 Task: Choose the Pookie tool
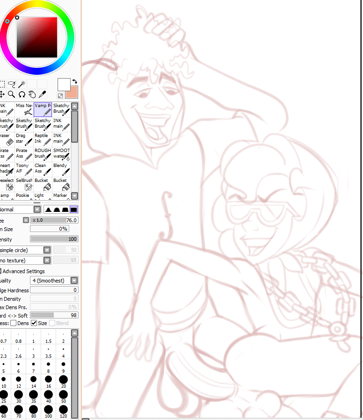coord(24,196)
